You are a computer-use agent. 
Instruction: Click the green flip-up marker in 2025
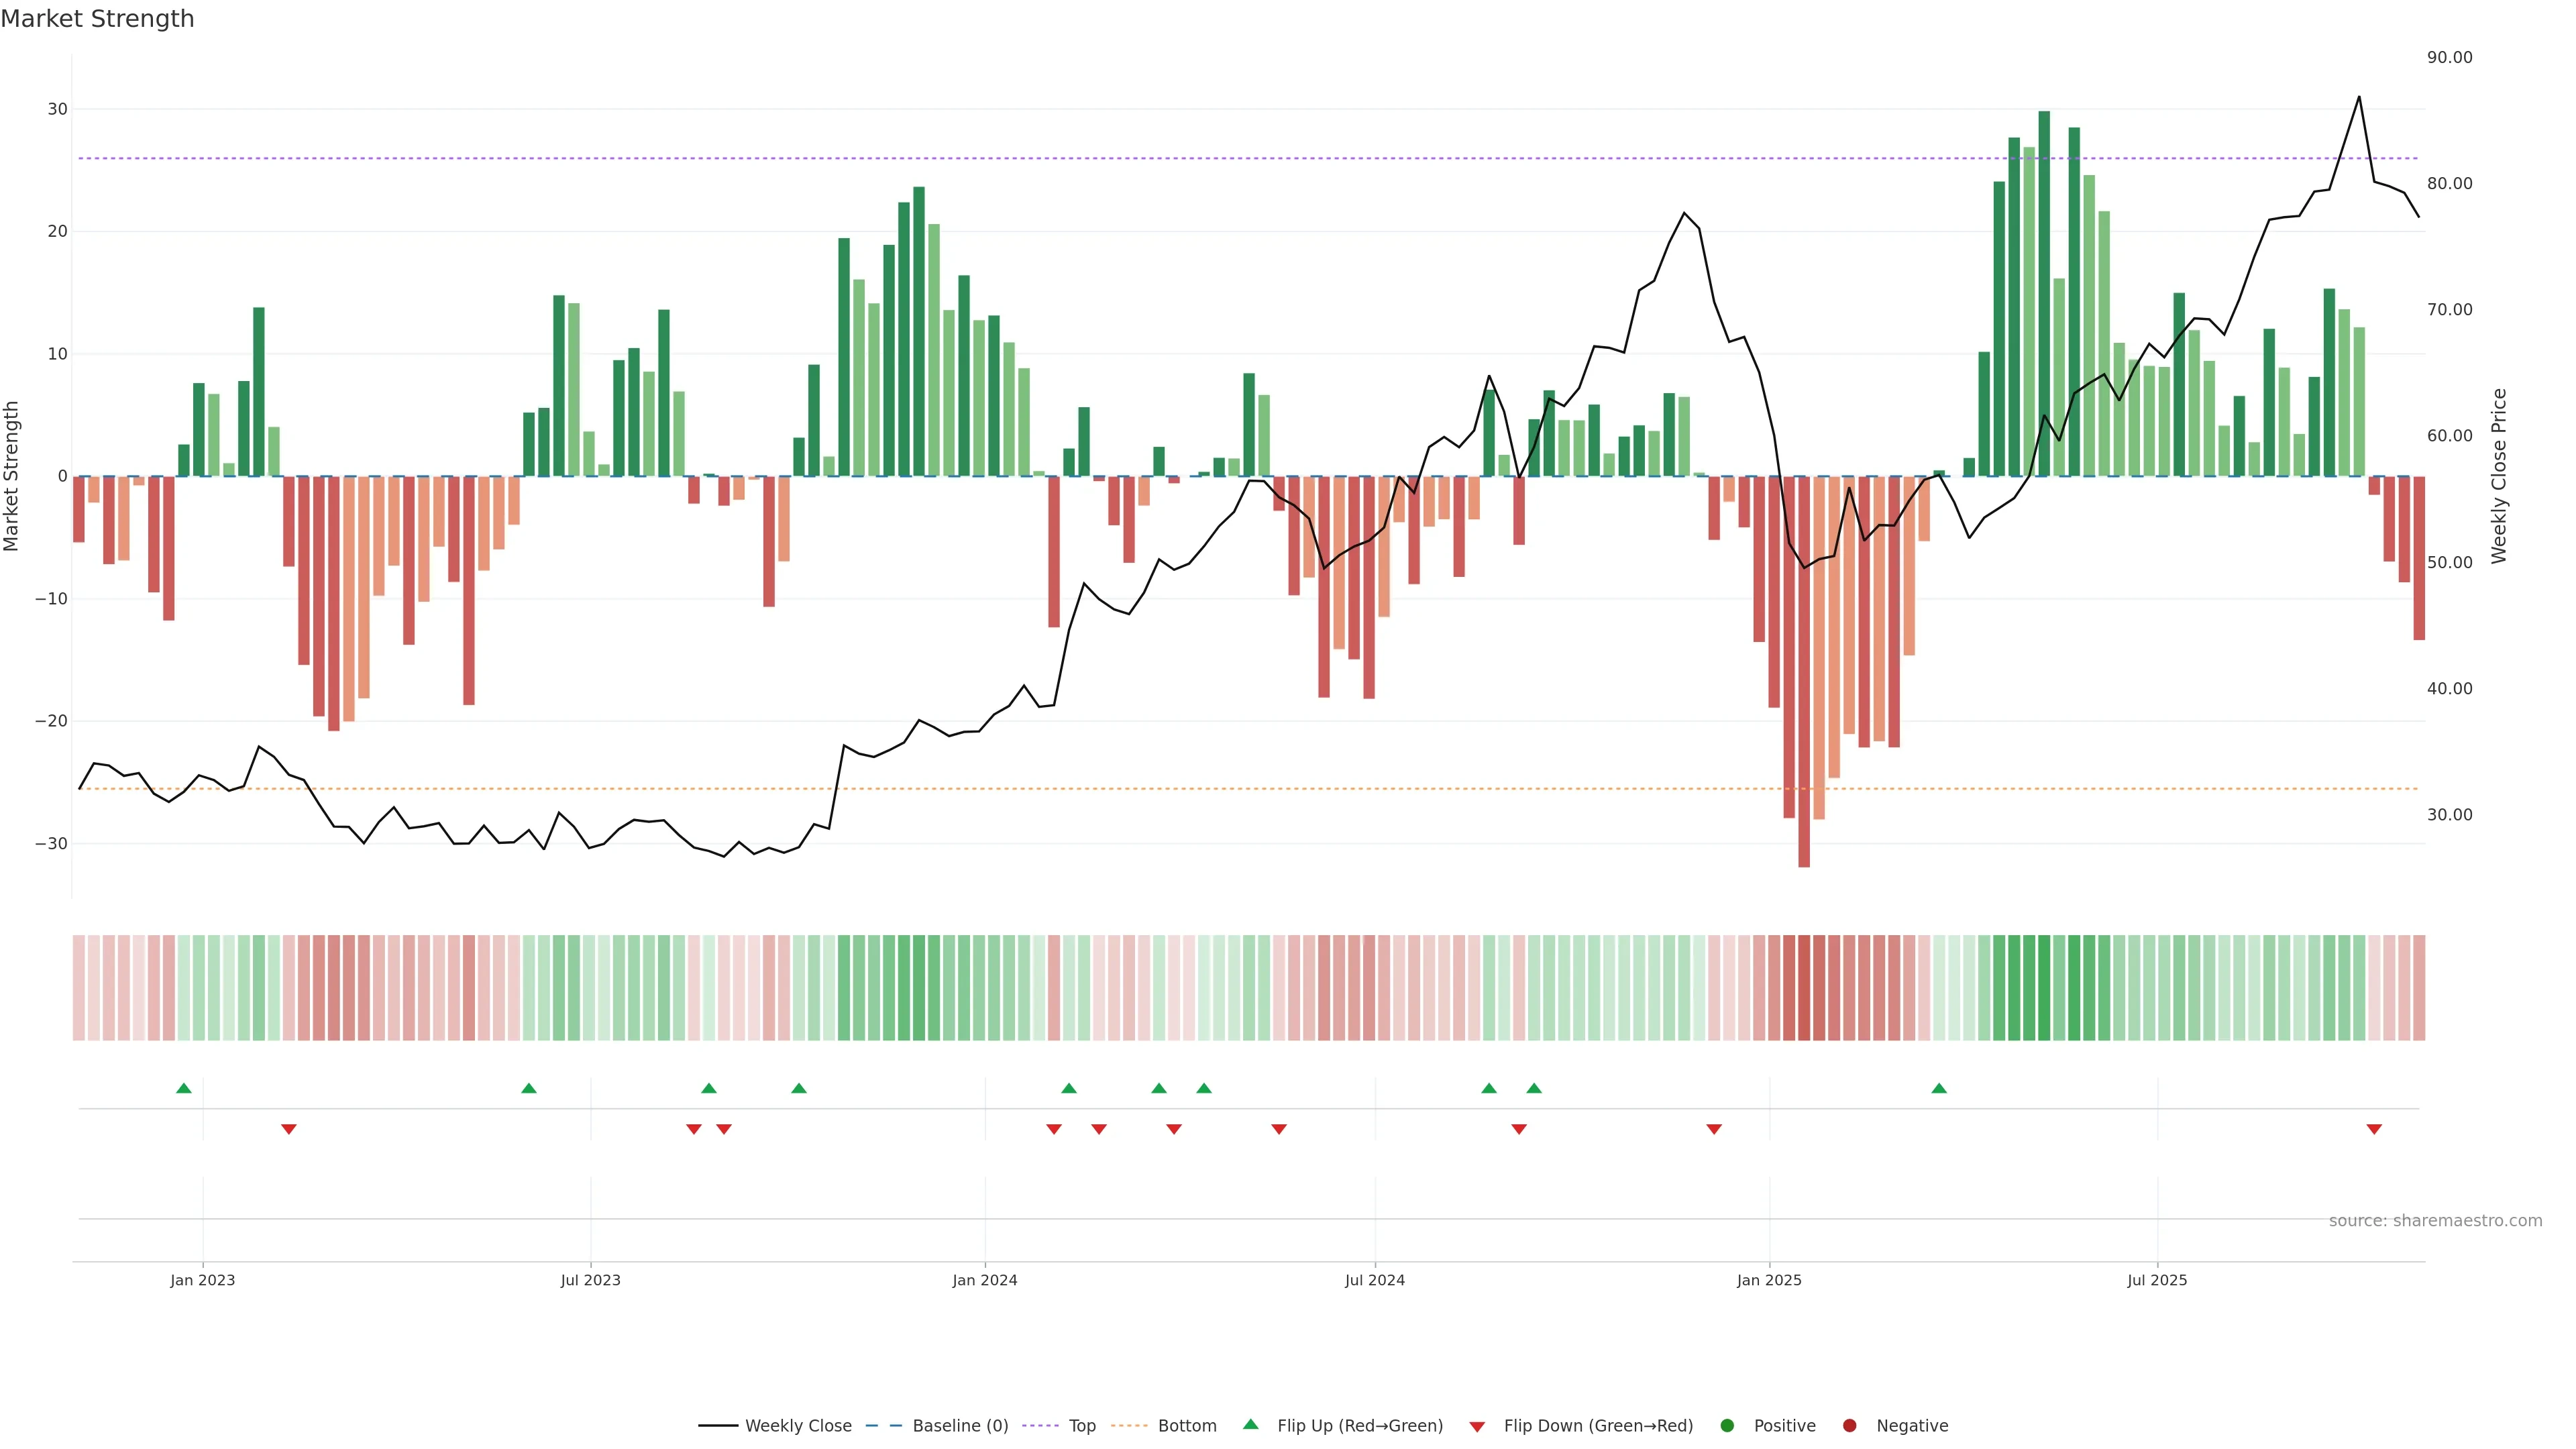[1939, 1088]
